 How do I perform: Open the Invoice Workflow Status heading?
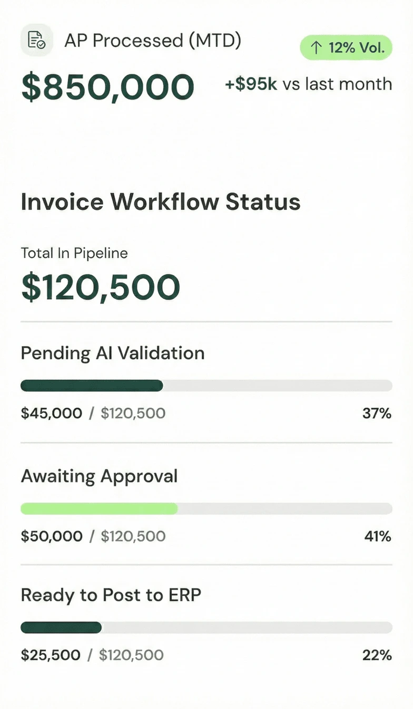pyautogui.click(x=160, y=202)
